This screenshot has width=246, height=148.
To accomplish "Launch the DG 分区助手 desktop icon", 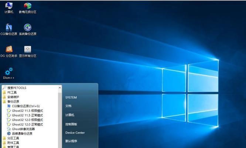I will click(x=9, y=51).
